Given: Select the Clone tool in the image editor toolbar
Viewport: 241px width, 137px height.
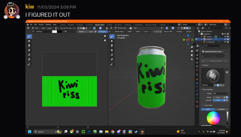Looking at the screenshot, I should pos(29,50).
